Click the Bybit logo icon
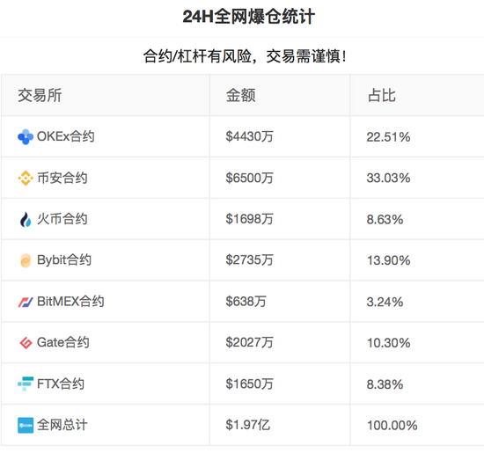 (26, 260)
